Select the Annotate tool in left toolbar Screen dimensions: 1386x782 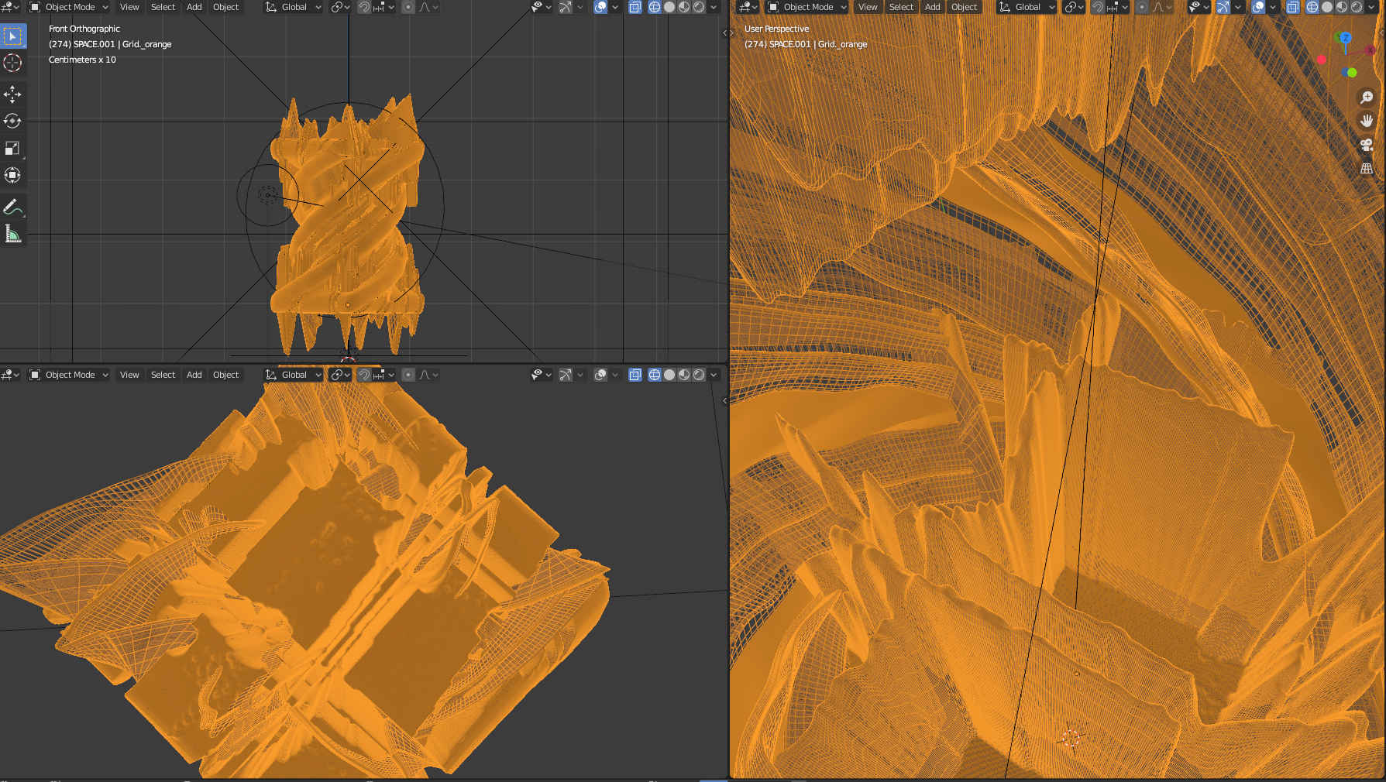pyautogui.click(x=13, y=208)
